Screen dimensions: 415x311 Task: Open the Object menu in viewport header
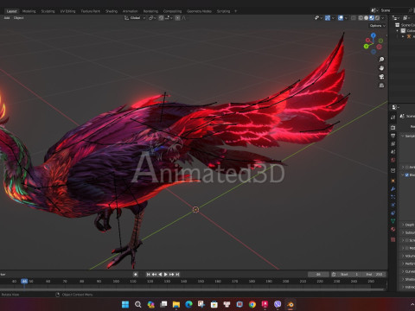18,18
